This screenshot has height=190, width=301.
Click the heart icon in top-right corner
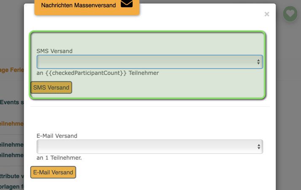pos(290,14)
